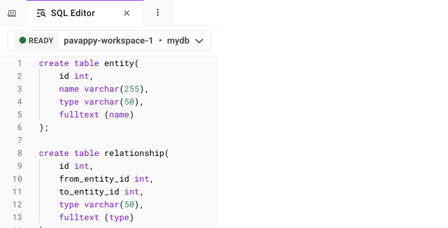Click line number 5 gutter to select line

click(20, 114)
